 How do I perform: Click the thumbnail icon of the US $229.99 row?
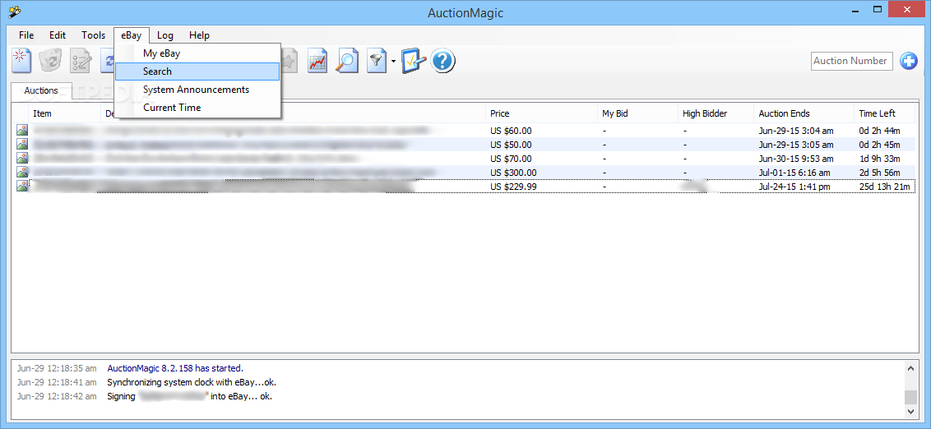tap(22, 187)
